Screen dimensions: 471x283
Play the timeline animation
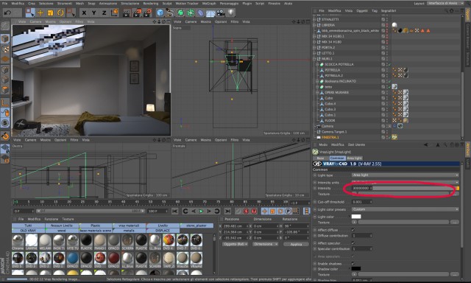point(201,211)
